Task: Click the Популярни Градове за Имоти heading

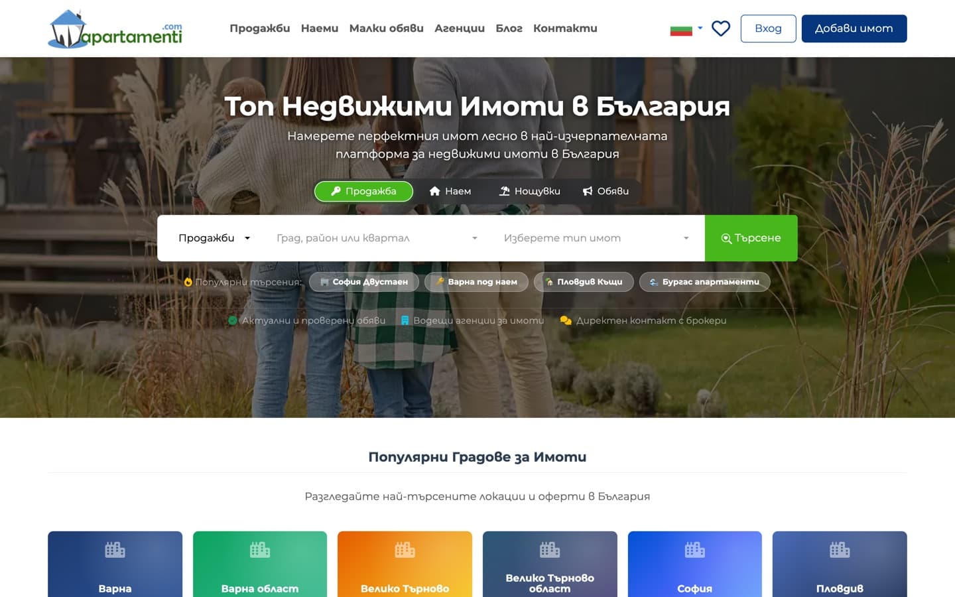Action: 477,457
